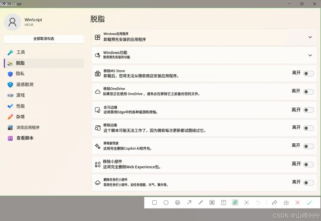321x221 pixels.
Task: Save screenshot with the download icon
Action: tap(286, 203)
